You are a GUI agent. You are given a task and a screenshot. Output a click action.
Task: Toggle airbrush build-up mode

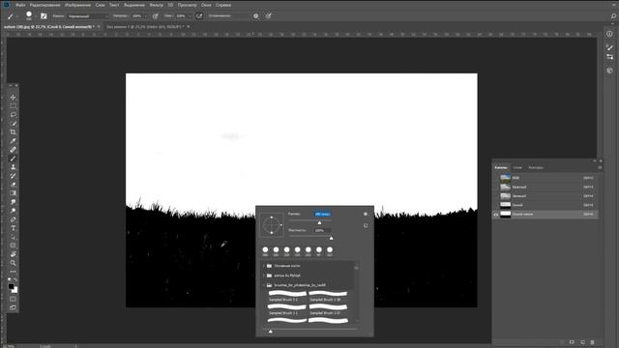point(199,16)
